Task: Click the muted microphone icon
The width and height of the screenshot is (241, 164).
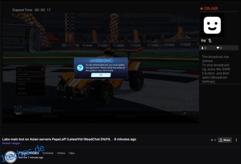Action: [210, 40]
